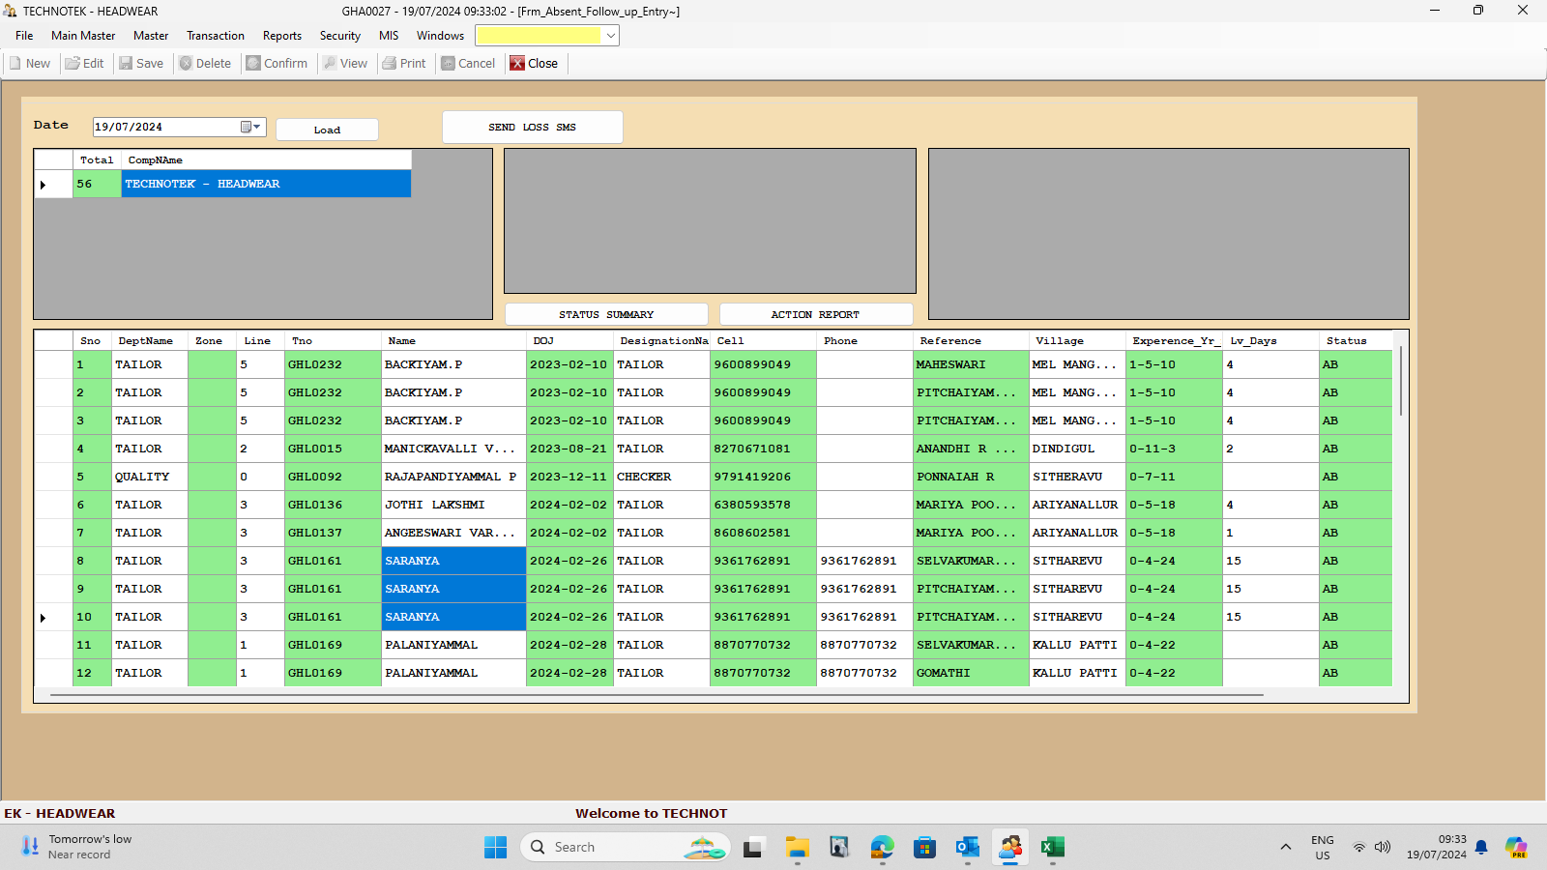The width and height of the screenshot is (1547, 870).
Task: Click the SEND LOSS SMS button
Action: (x=532, y=128)
